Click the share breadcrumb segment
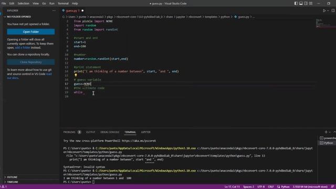 [169, 17]
